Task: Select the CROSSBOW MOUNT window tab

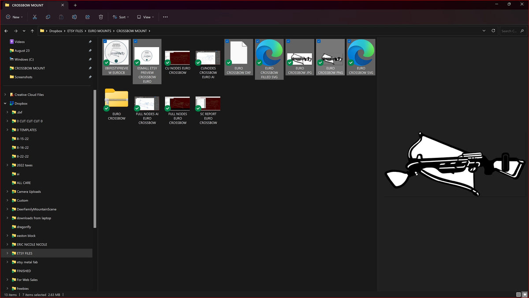Action: point(34,5)
